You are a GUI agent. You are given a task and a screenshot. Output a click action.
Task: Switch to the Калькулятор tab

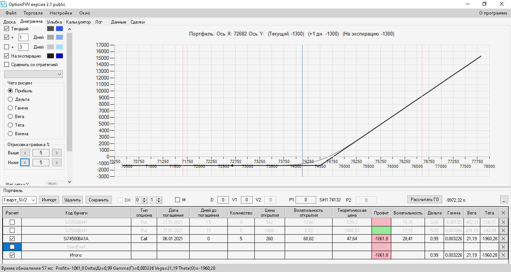tap(79, 22)
